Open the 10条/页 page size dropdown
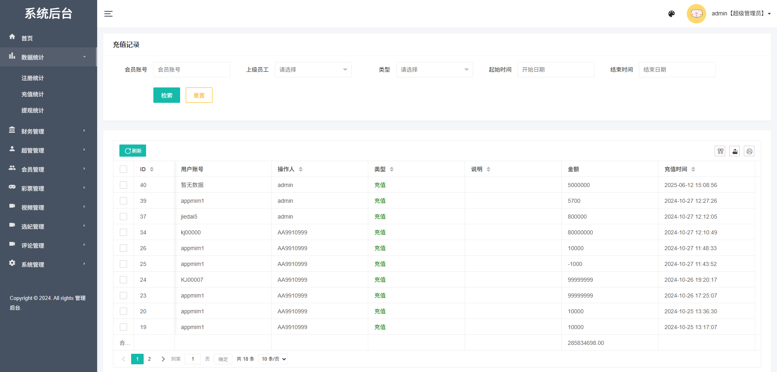777x372 pixels. (272, 359)
